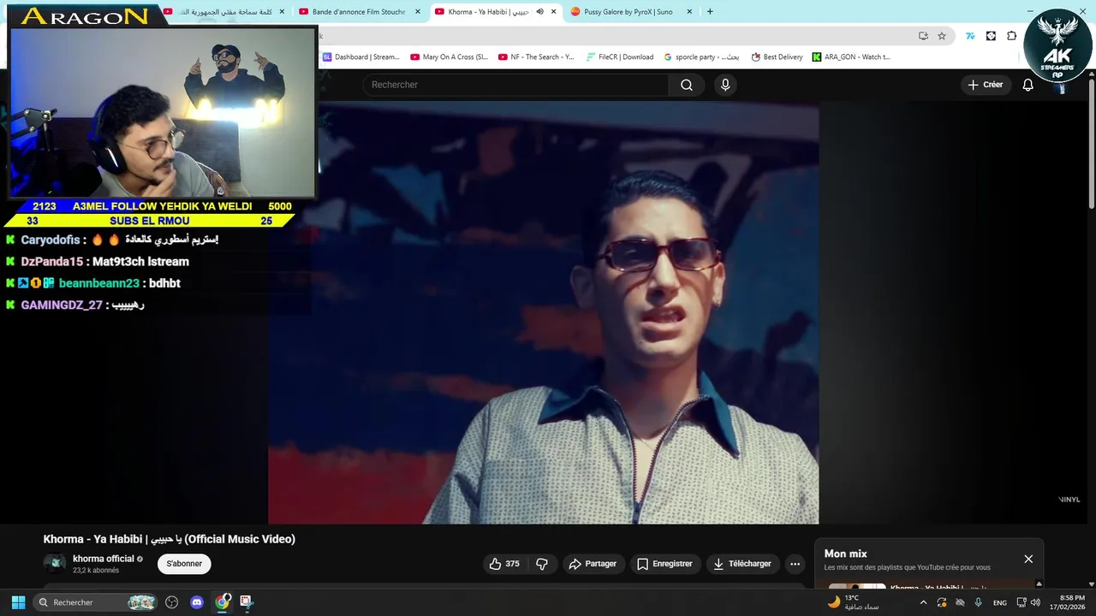Switch to Bande d'annonce Film Stouche tab
Screen dimensions: 1096x616
coord(359,12)
